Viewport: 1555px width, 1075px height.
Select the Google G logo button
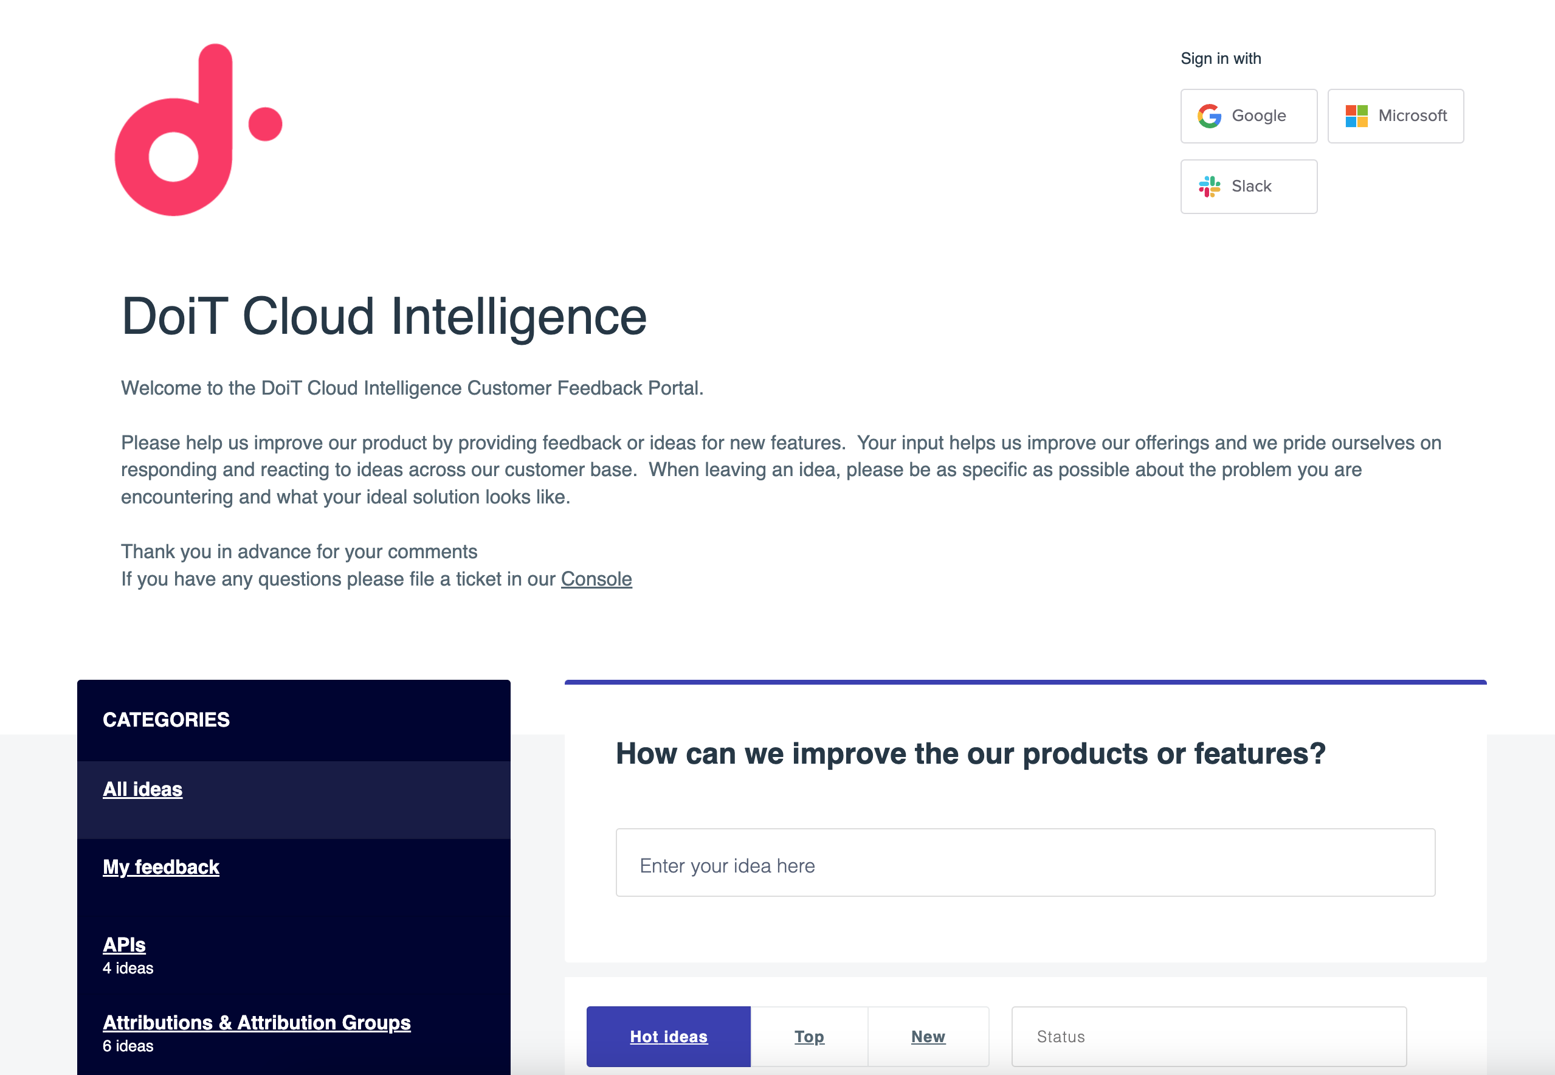tap(1209, 115)
